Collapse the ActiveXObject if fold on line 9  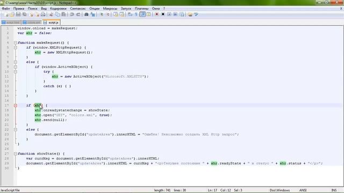(x=16, y=66)
